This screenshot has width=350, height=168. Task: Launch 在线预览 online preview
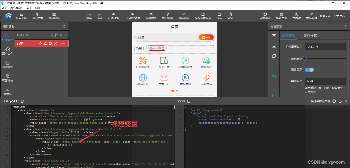[114, 16]
